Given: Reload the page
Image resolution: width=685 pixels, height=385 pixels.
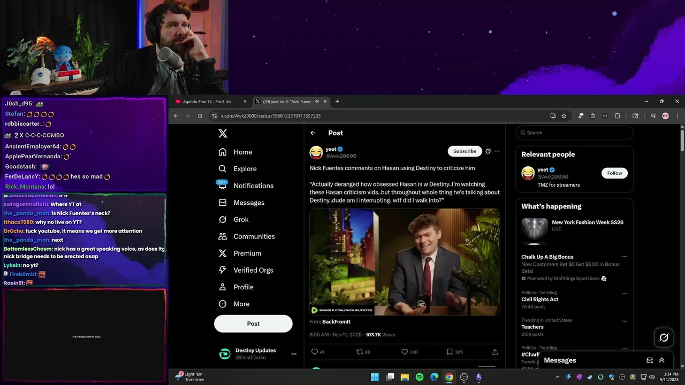Looking at the screenshot, I should click(200, 116).
